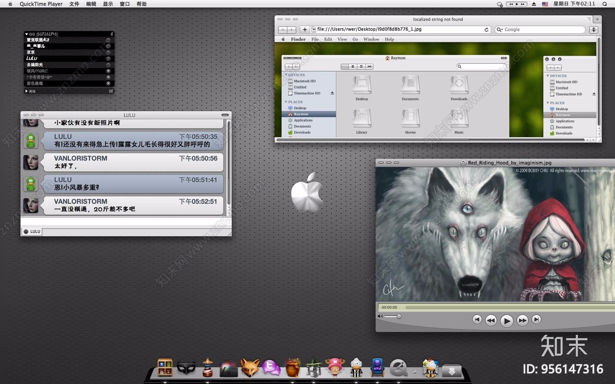Screen dimensions: 615x384
Task: Launch the lighthouse app from the Dock
Action: pos(208,367)
